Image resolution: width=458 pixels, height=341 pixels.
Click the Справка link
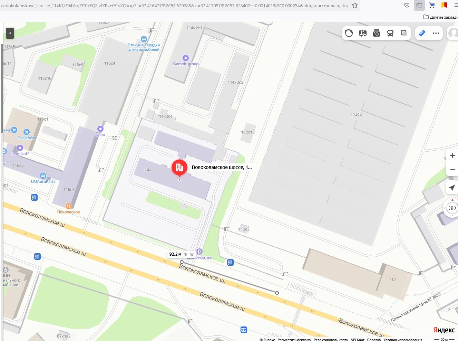pyautogui.click(x=374, y=339)
